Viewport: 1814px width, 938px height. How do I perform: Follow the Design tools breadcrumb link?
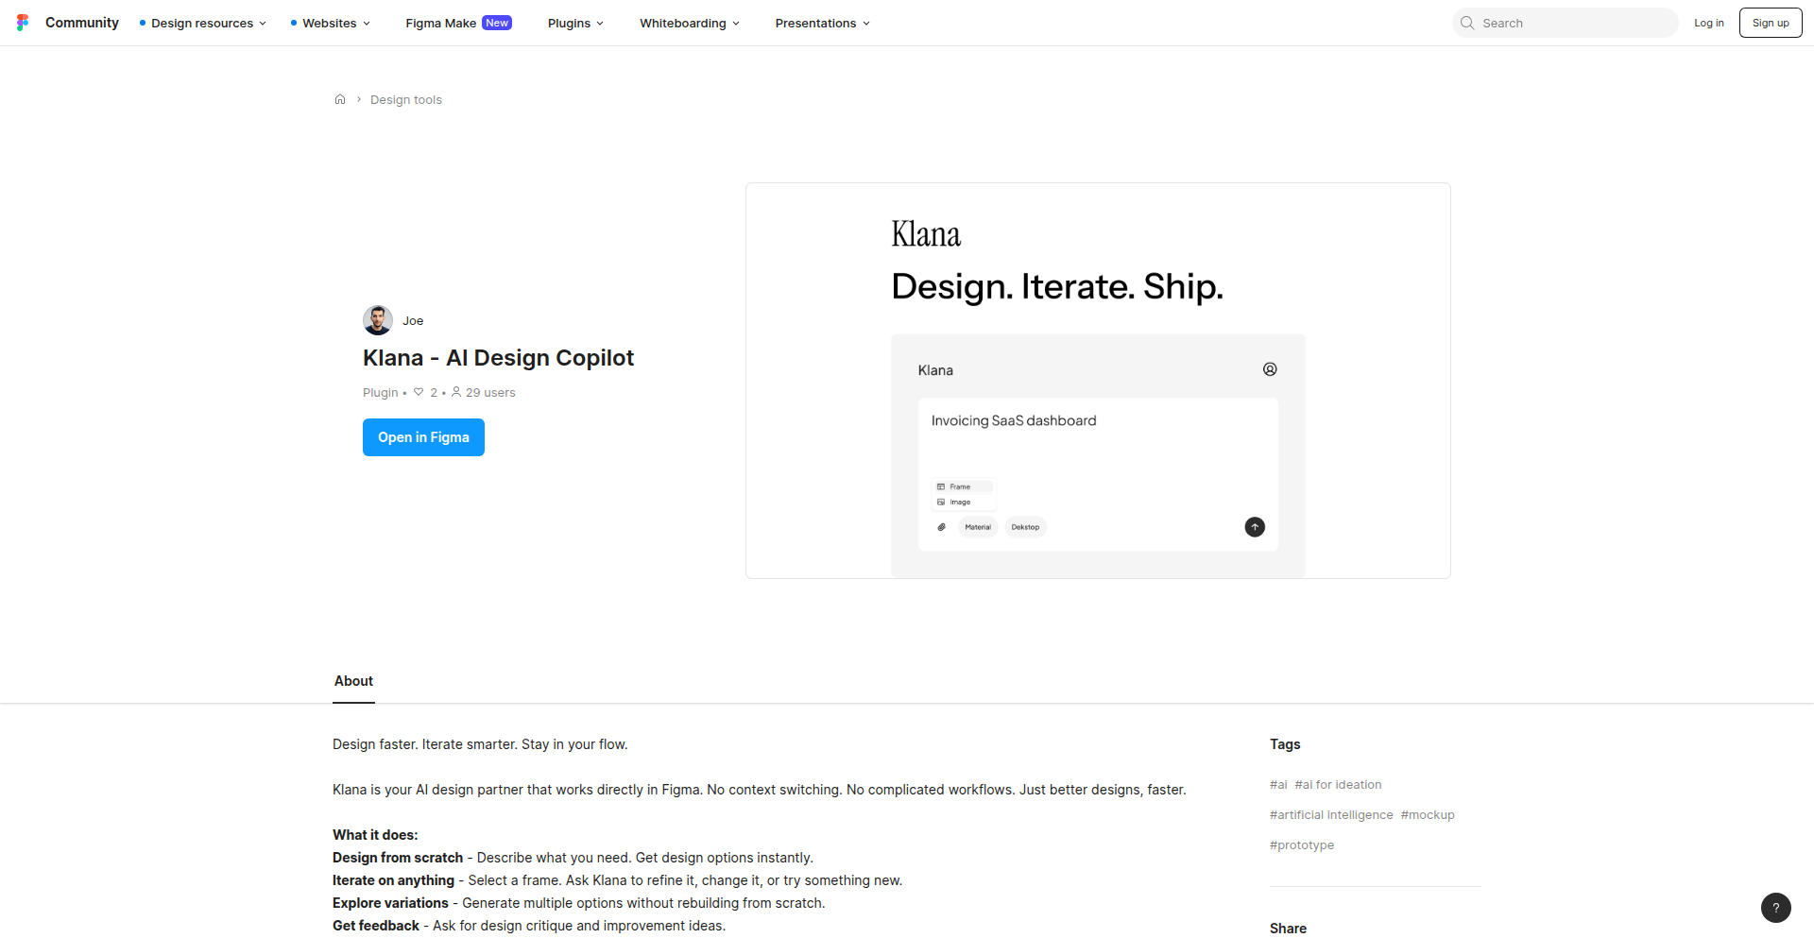pyautogui.click(x=405, y=99)
